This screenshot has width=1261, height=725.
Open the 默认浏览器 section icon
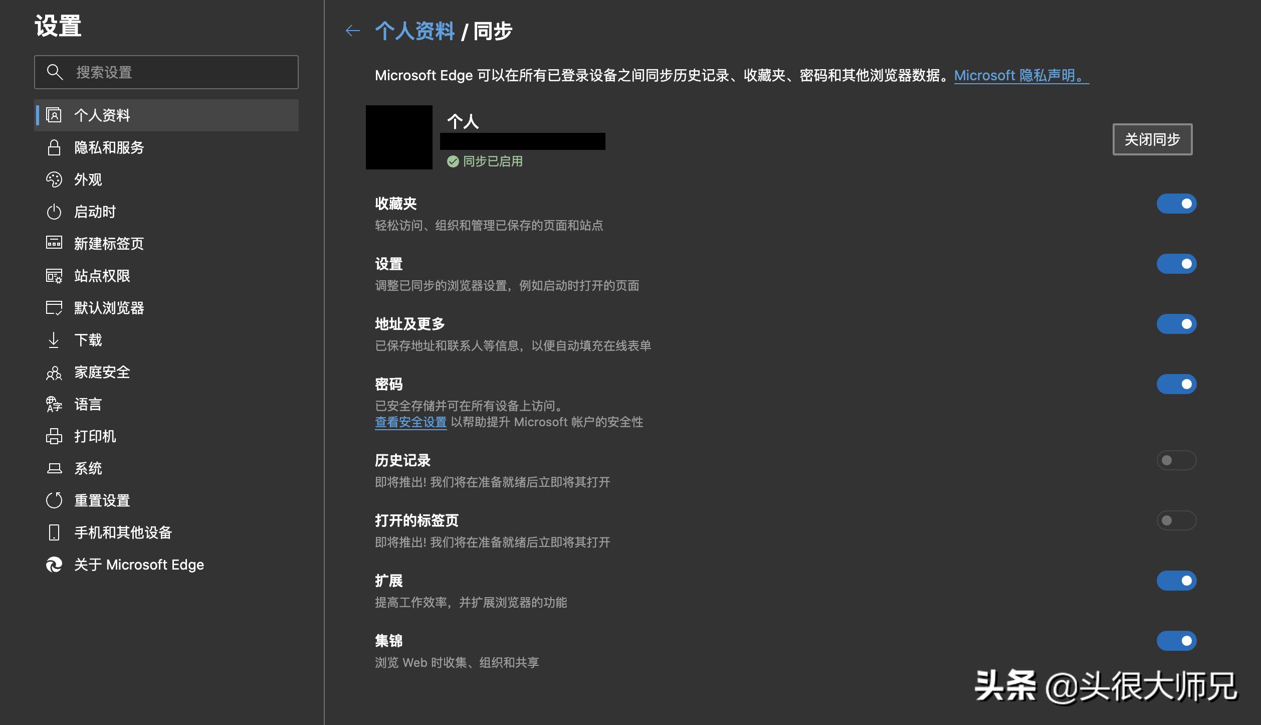(x=54, y=308)
